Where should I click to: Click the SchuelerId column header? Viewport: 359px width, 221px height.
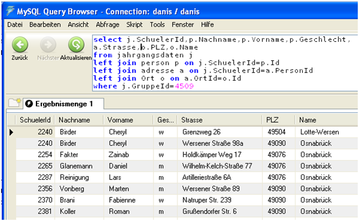[x=35, y=120]
